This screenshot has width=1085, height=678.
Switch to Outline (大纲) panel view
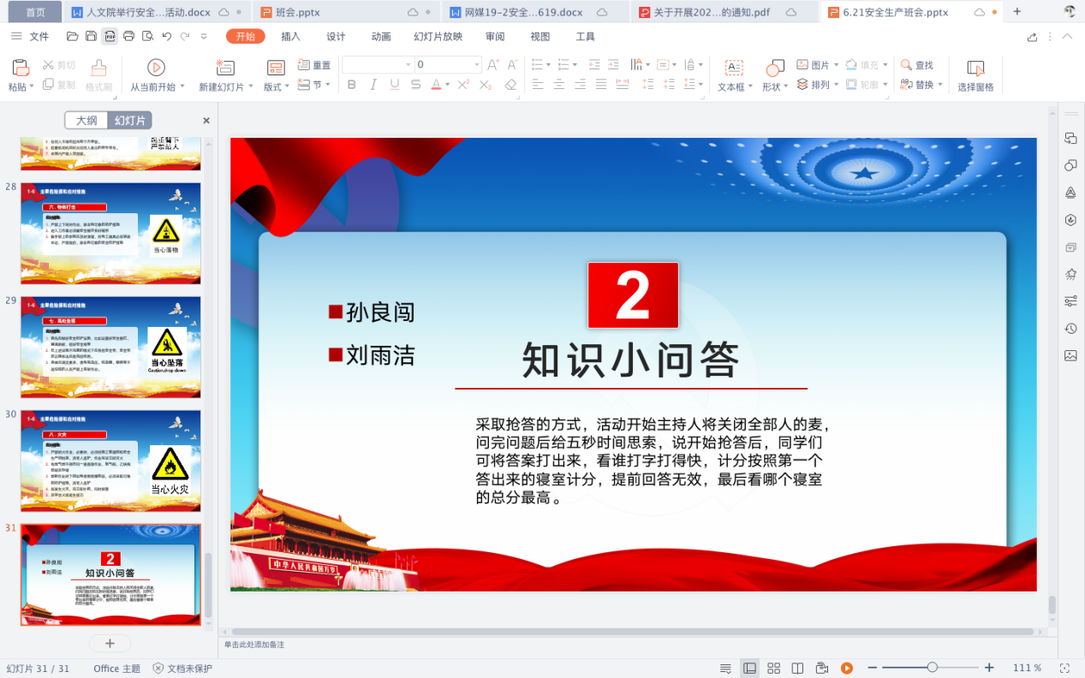pos(86,121)
